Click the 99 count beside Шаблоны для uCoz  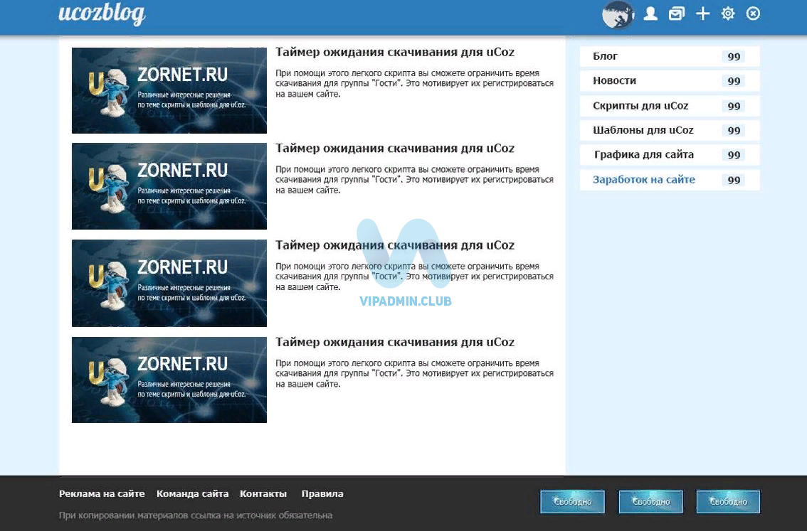(x=734, y=131)
